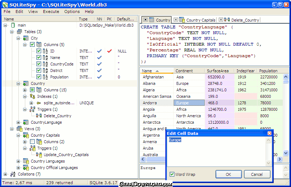This screenshot has height=187, width=291.
Task: Click the Delete_Country trigger icon in tree
Action: [x=39, y=116]
